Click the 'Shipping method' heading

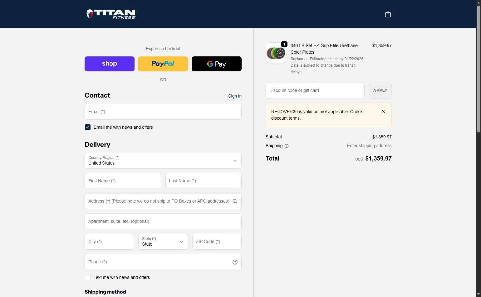[105, 292]
